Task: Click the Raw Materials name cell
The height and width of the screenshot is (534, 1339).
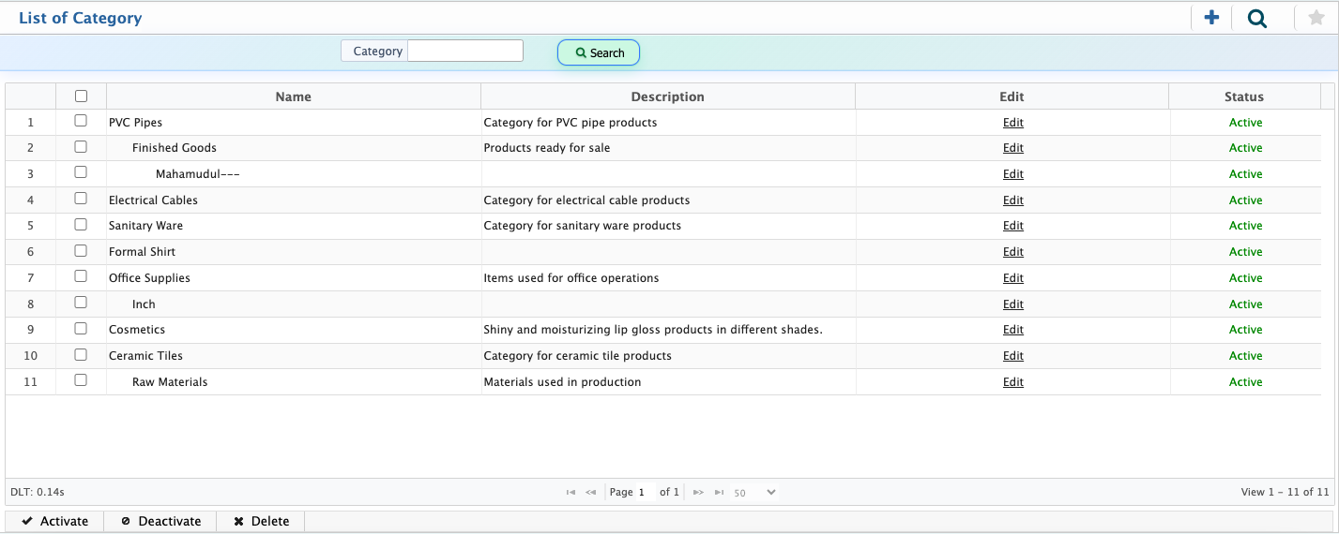Action: click(x=294, y=382)
